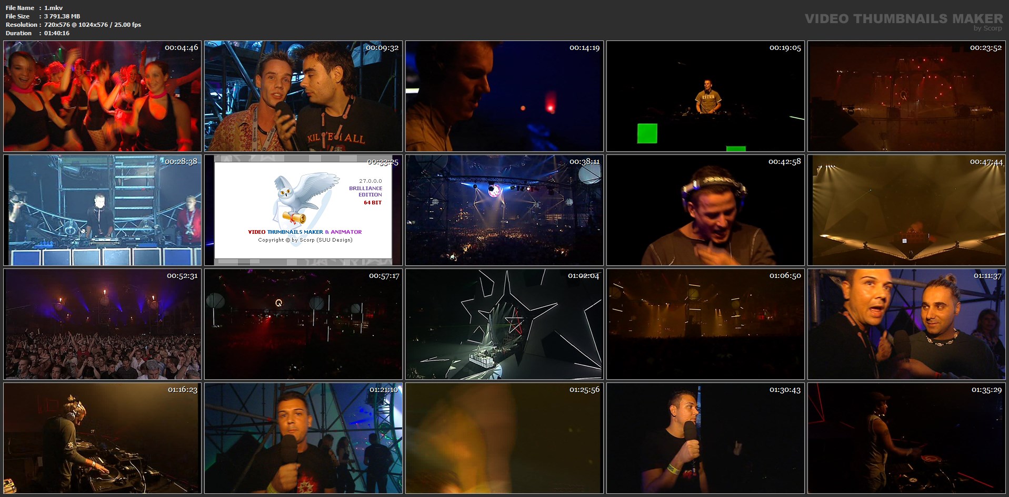This screenshot has width=1009, height=497.
Task: Open the two men thumbnail at 01:11:37
Action: (x=906, y=324)
